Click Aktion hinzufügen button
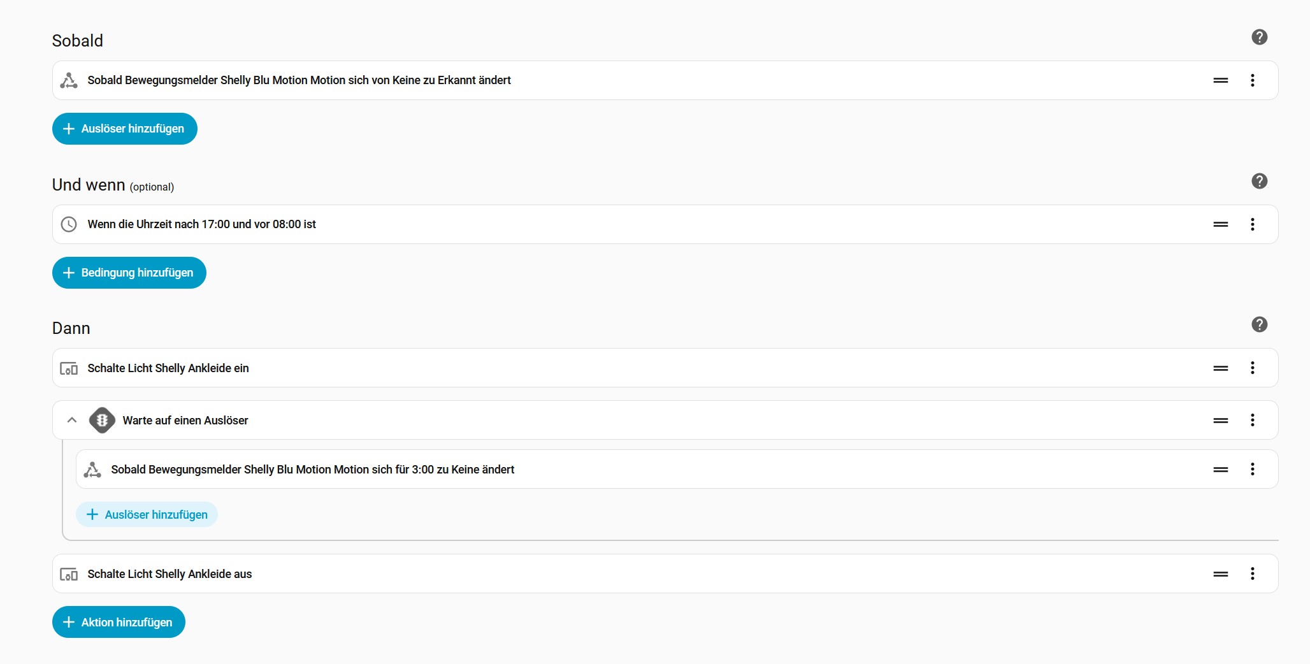The image size is (1310, 664). point(119,622)
